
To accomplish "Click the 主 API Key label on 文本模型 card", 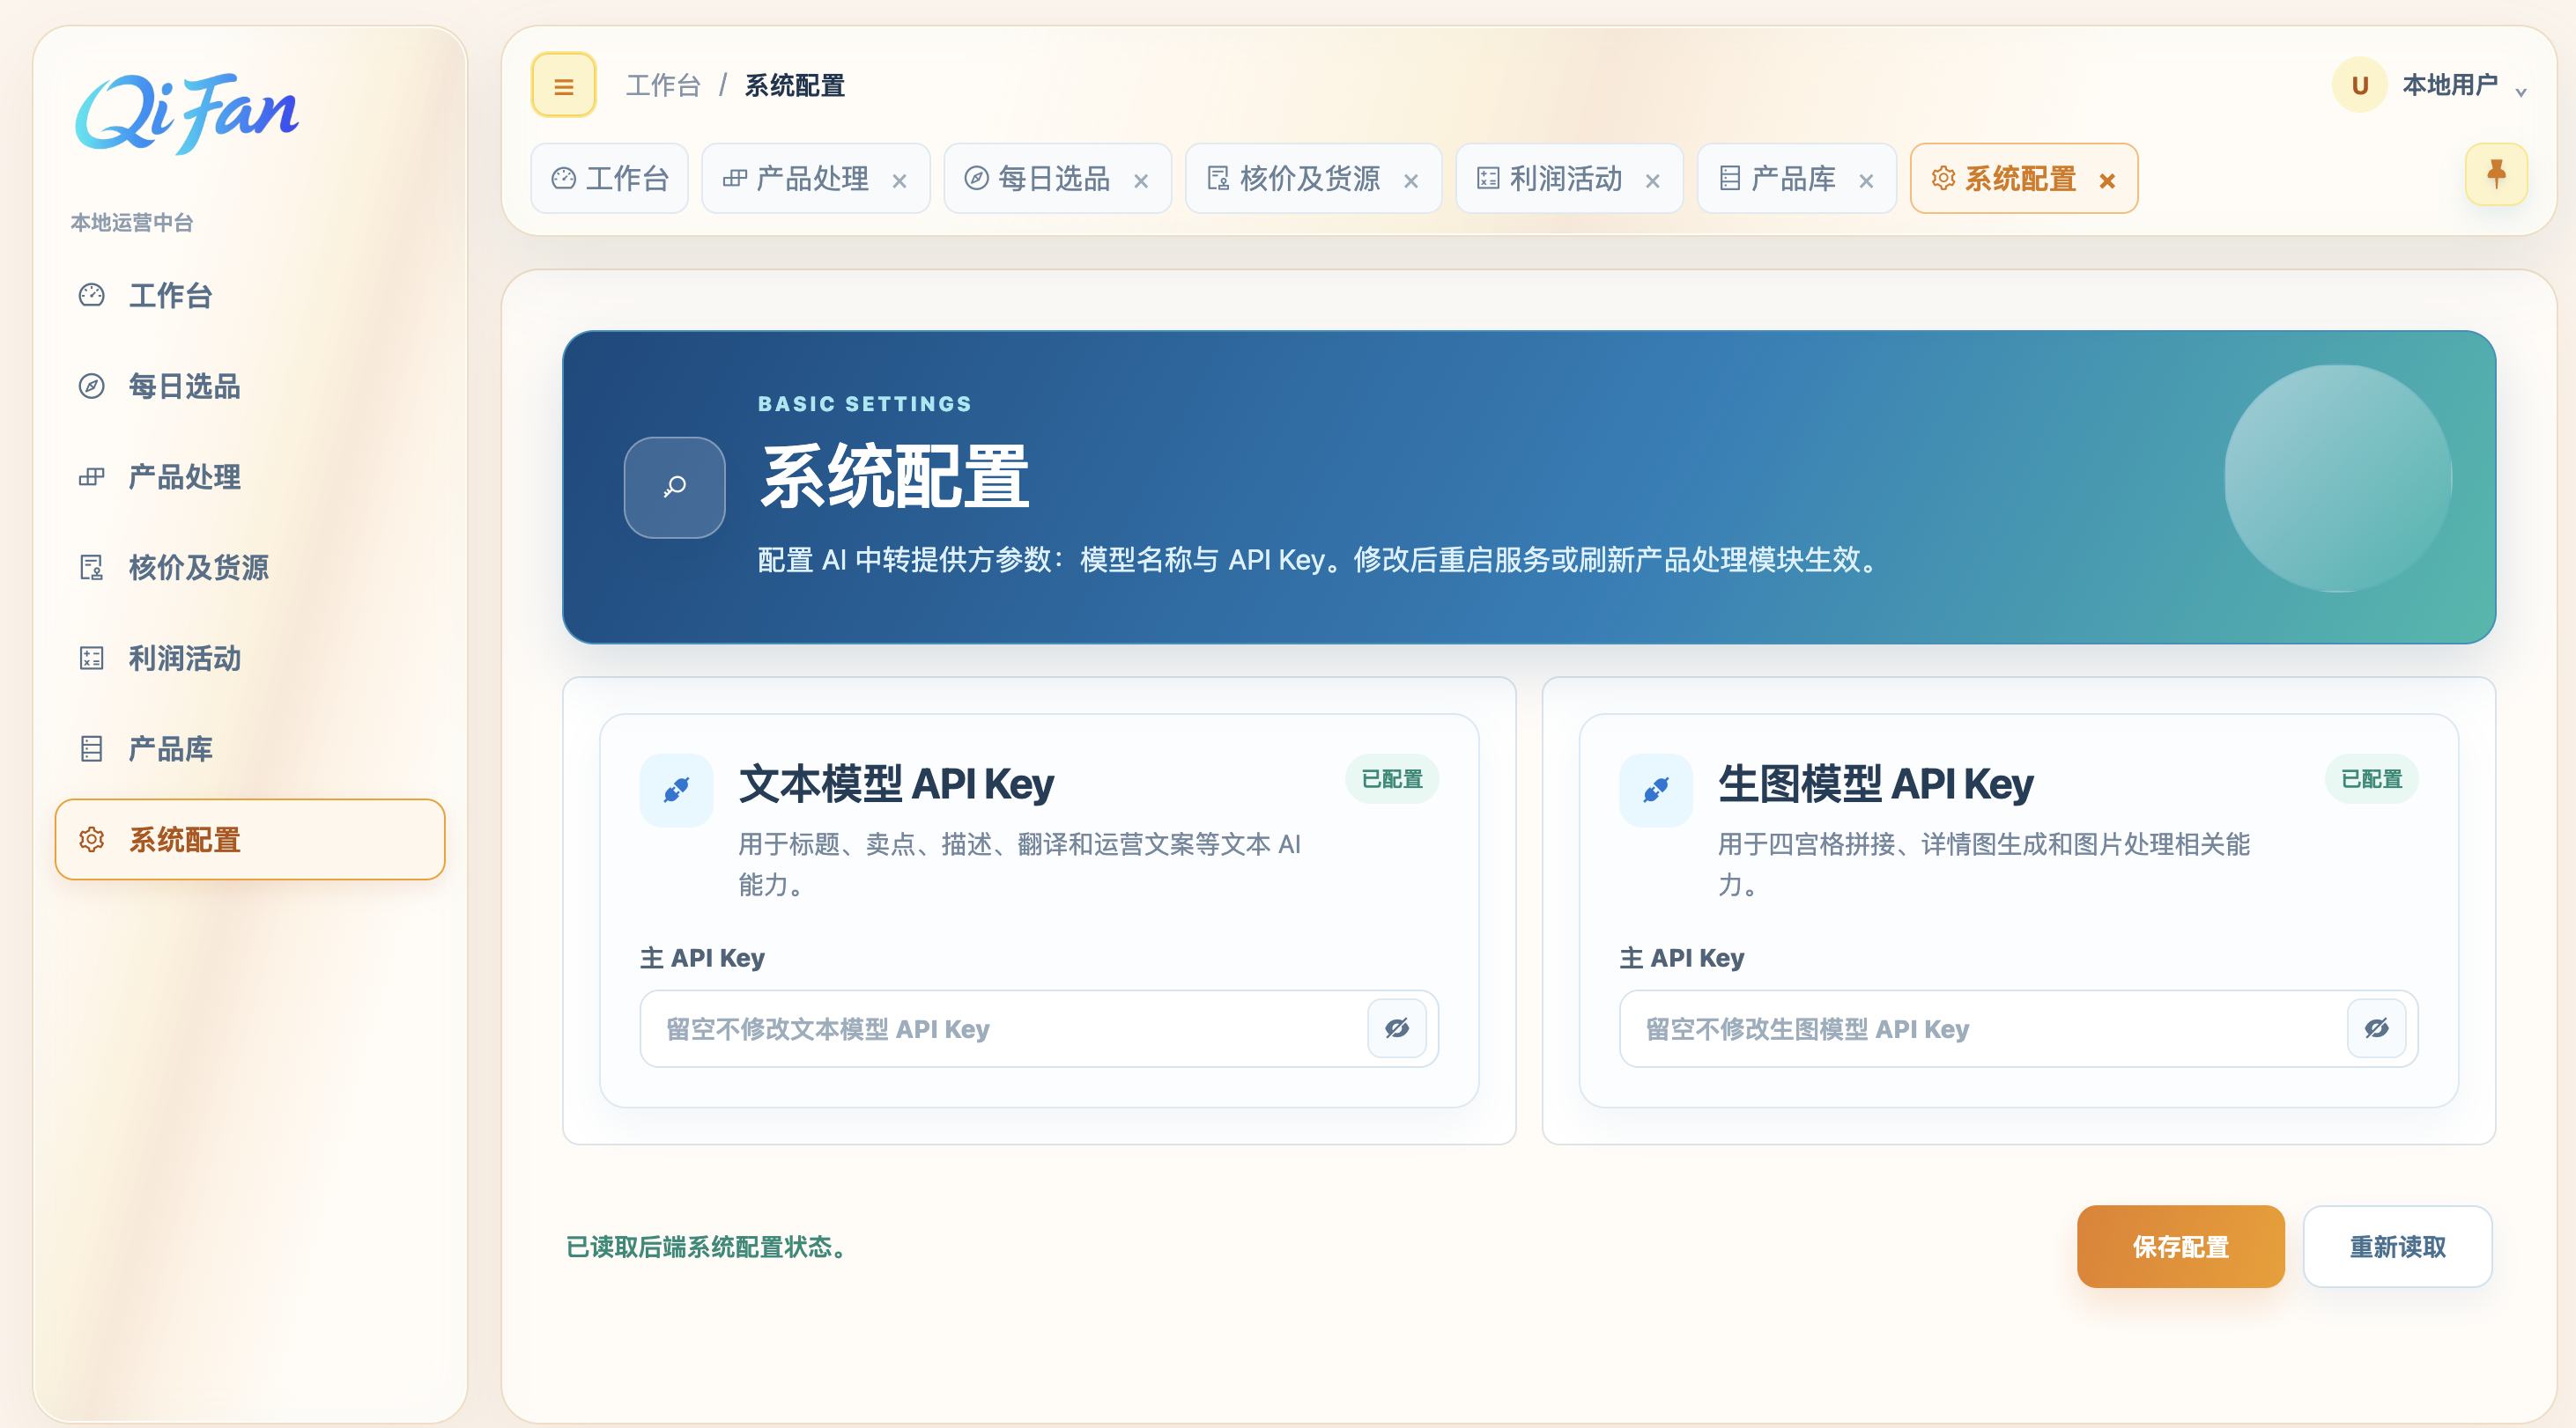I will tap(702, 959).
